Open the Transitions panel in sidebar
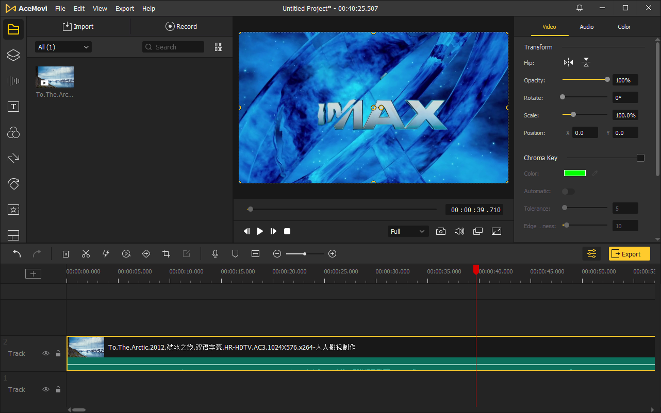This screenshot has width=661, height=413. [13, 158]
